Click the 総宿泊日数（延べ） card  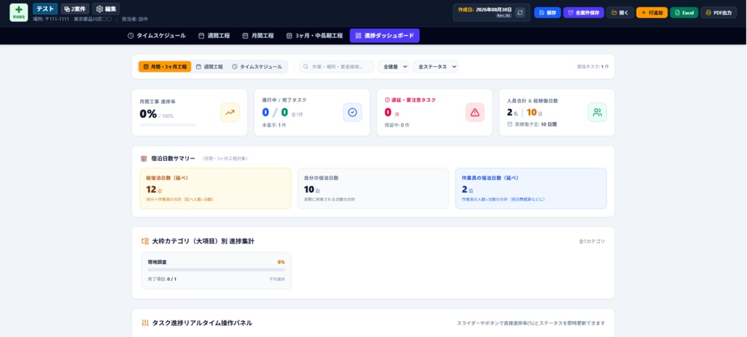pyautogui.click(x=215, y=189)
